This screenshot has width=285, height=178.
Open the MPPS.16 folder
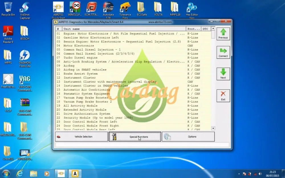point(175,9)
